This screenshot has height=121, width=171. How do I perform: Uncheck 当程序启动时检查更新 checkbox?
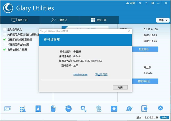[5, 39]
